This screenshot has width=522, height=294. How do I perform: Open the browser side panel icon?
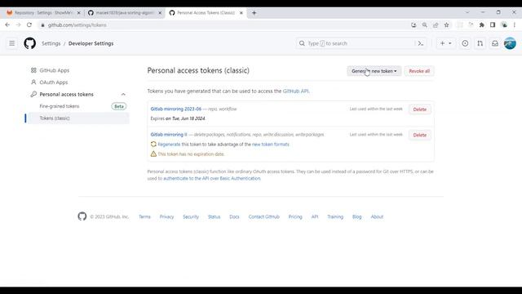tap(493, 25)
